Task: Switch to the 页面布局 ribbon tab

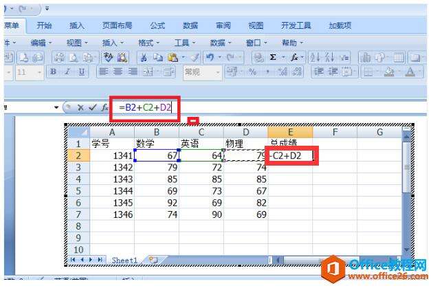Action: click(118, 25)
